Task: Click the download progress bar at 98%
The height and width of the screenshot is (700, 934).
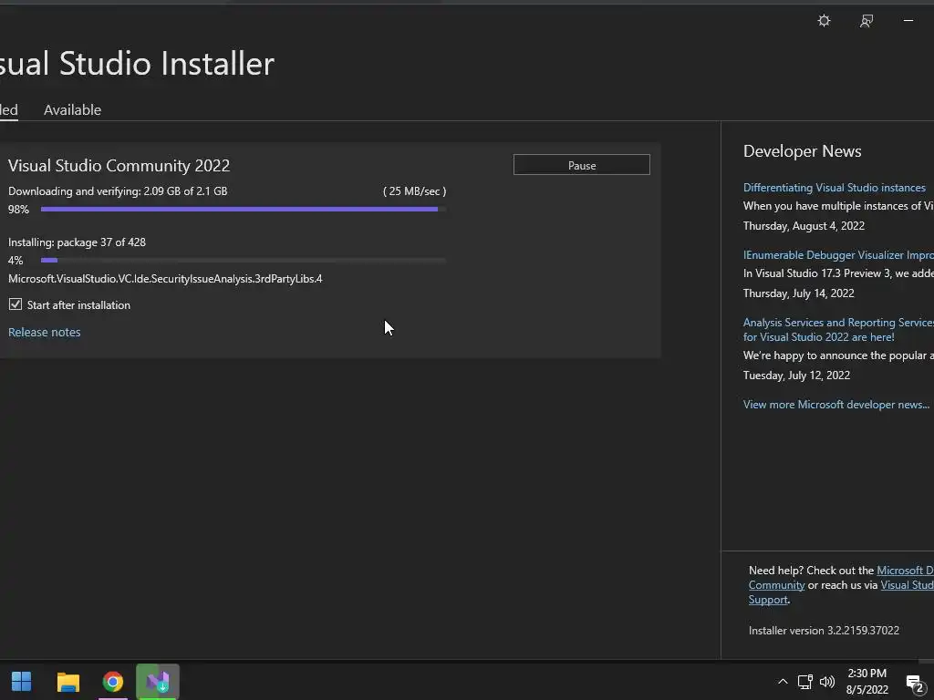Action: point(243,210)
